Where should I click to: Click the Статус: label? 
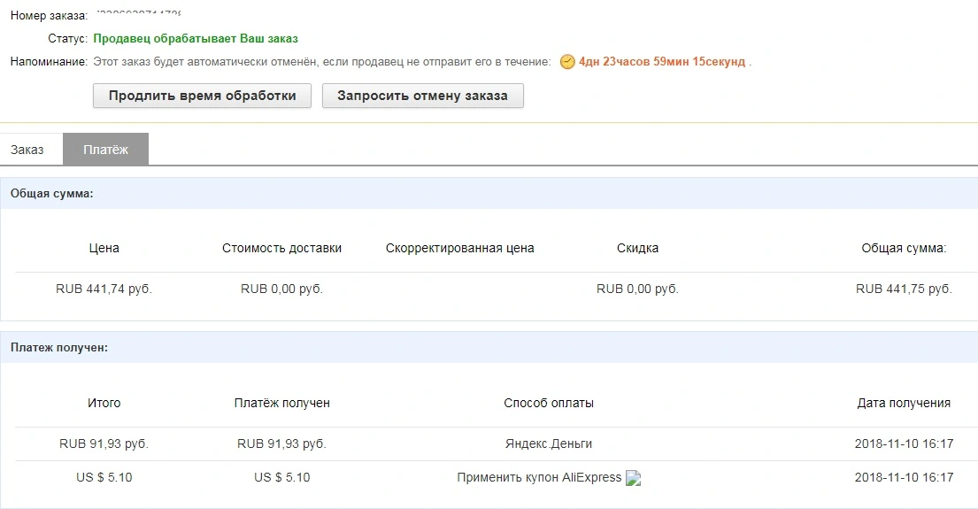(x=68, y=39)
